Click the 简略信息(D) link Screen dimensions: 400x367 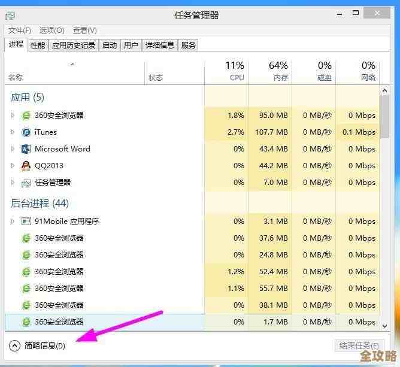pyautogui.click(x=45, y=346)
